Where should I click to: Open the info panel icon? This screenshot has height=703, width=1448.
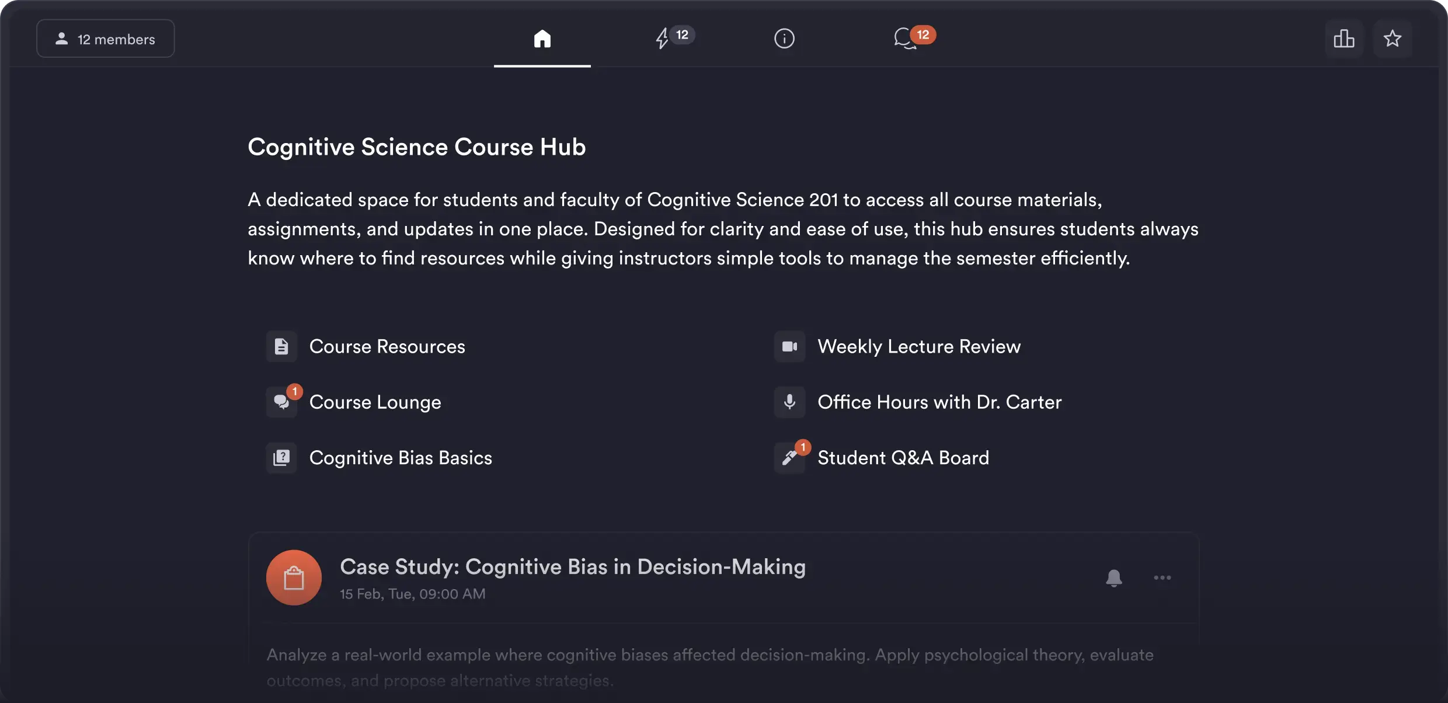coord(785,38)
